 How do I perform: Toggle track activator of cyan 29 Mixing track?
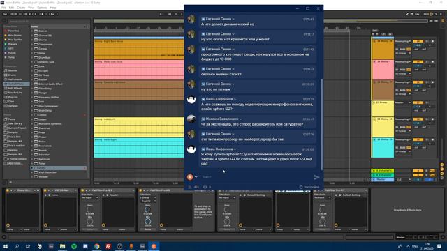click(x=418, y=139)
